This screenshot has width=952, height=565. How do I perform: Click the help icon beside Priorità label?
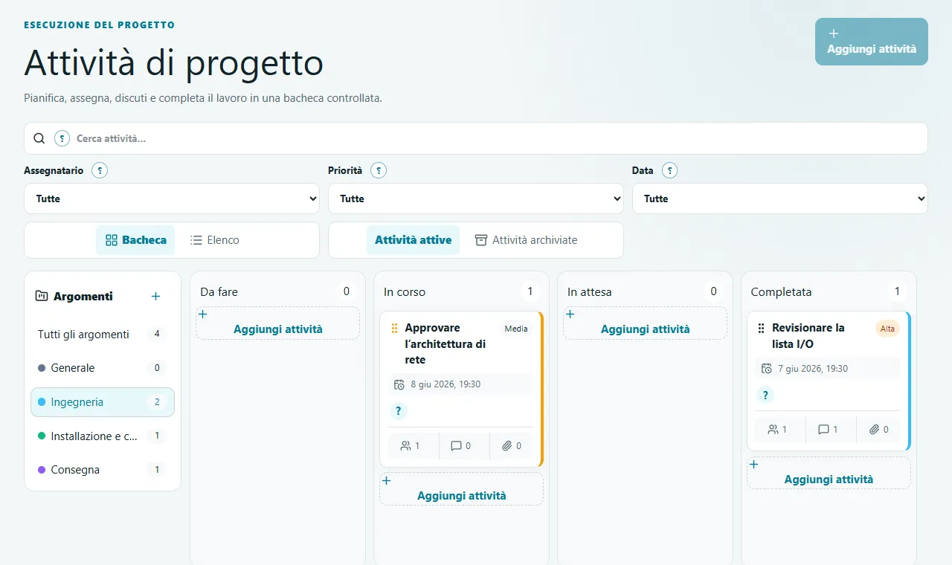click(x=379, y=171)
